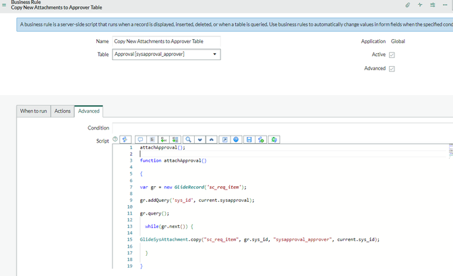Click the while(gr.next()) code line

pos(169,227)
